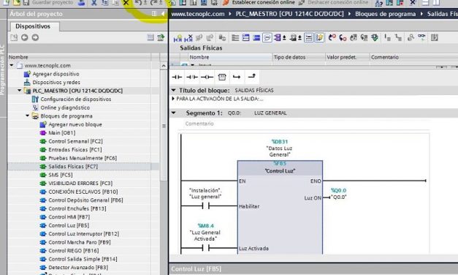This screenshot has width=458, height=275.
Task: Select Pruebas Manualmente [FC6]
Action: coord(83,158)
